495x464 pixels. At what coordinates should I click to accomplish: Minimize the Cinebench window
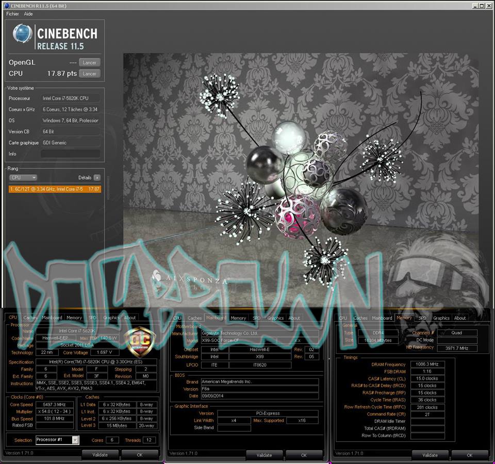tap(475, 5)
